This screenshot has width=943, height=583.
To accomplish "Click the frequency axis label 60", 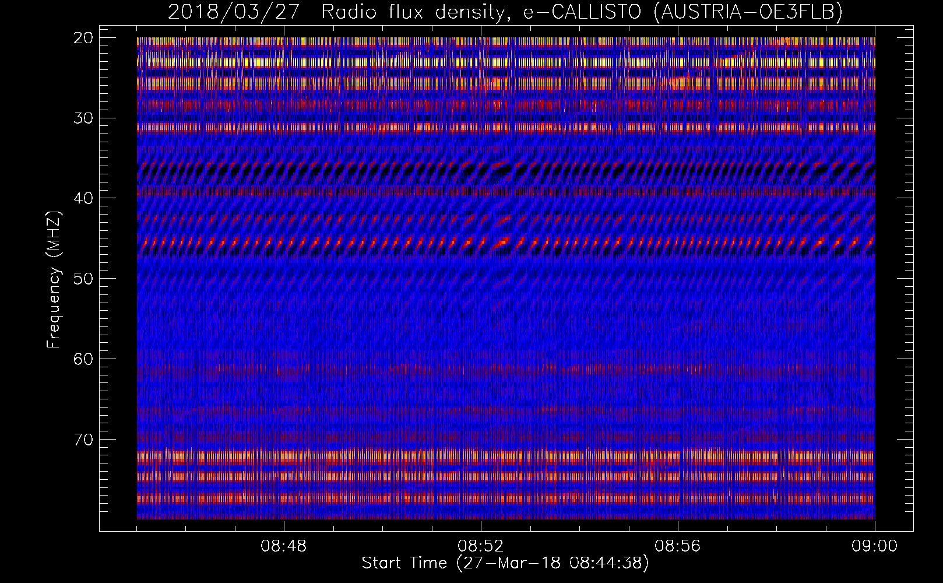I will (83, 359).
